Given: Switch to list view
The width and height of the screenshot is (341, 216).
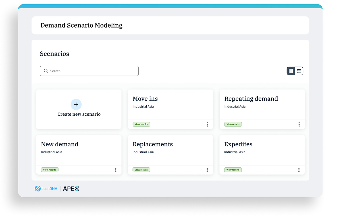Looking at the screenshot, I should (x=299, y=71).
